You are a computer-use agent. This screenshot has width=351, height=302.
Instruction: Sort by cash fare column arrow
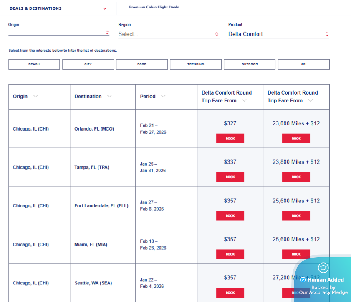coord(244,100)
